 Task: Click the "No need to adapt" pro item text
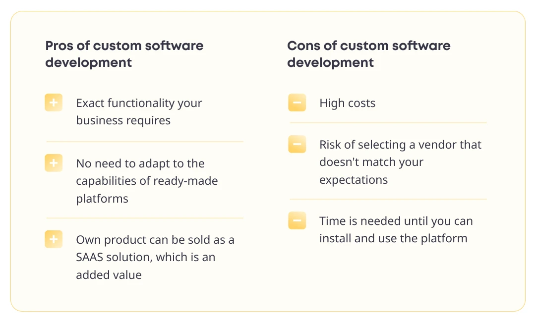coord(147,181)
